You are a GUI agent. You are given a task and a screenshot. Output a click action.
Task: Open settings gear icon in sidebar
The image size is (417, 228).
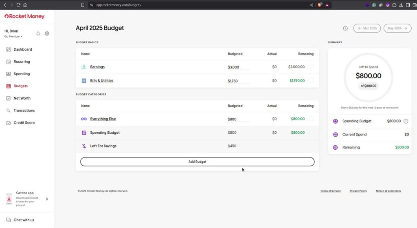click(47, 33)
